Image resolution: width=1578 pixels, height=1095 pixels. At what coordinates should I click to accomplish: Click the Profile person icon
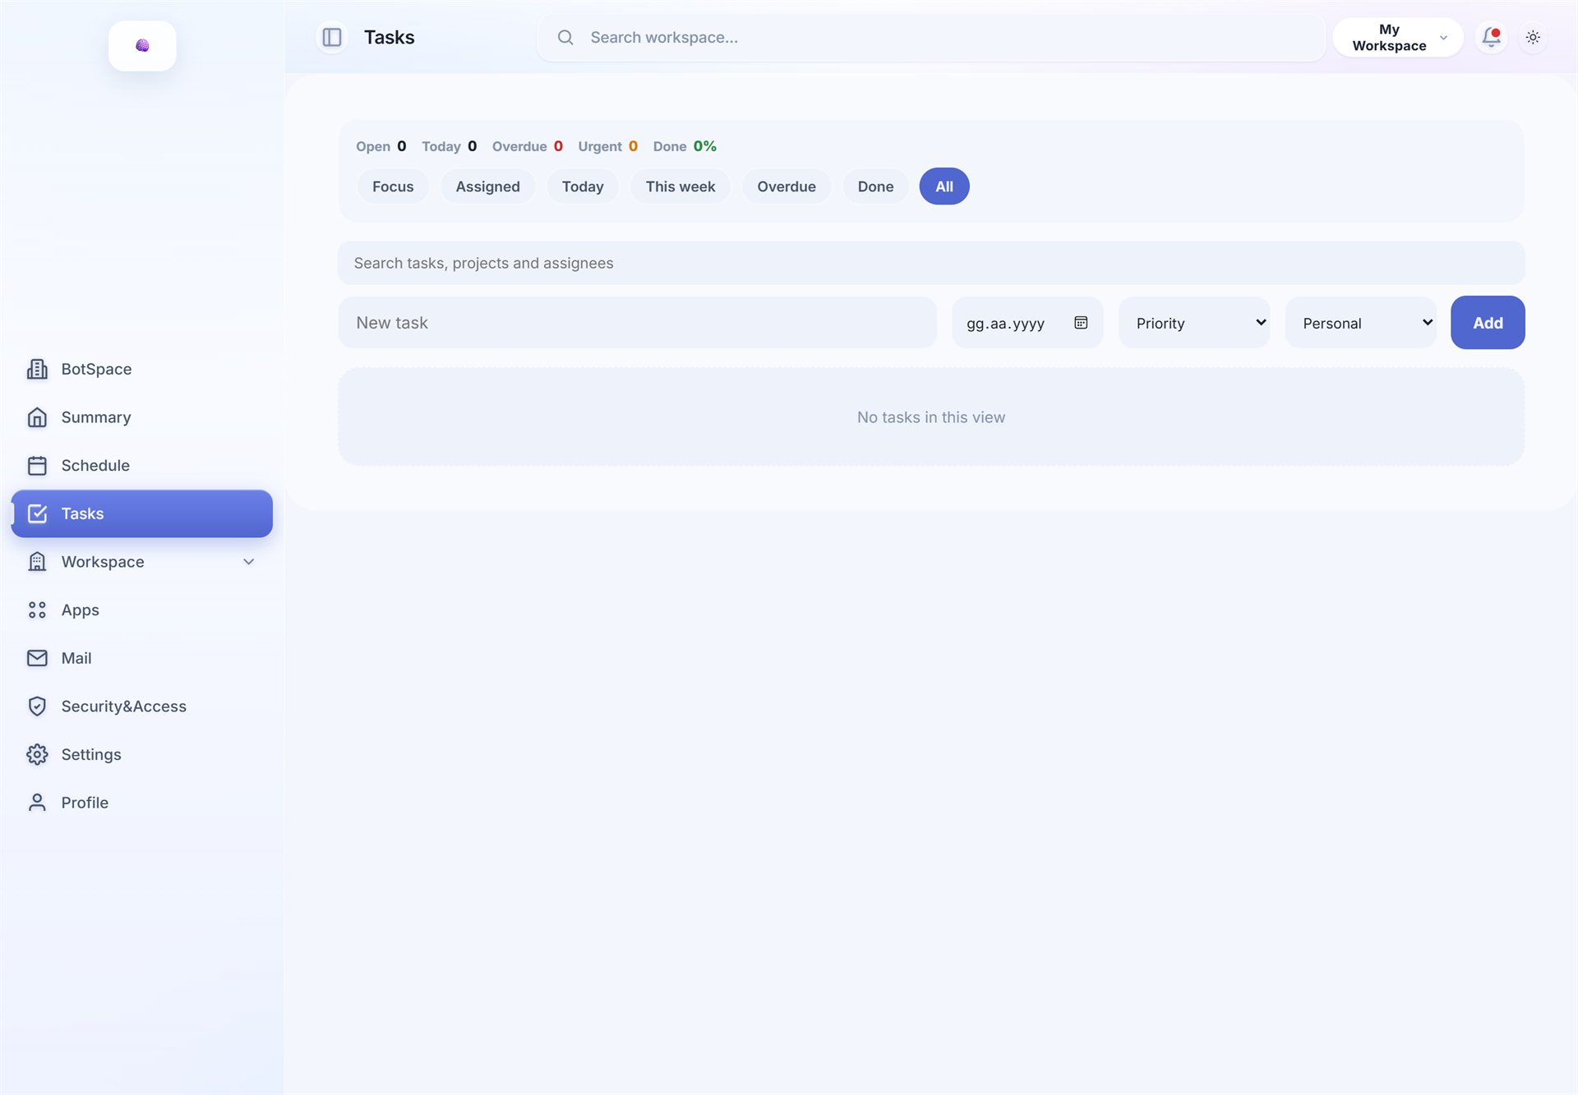(x=37, y=803)
